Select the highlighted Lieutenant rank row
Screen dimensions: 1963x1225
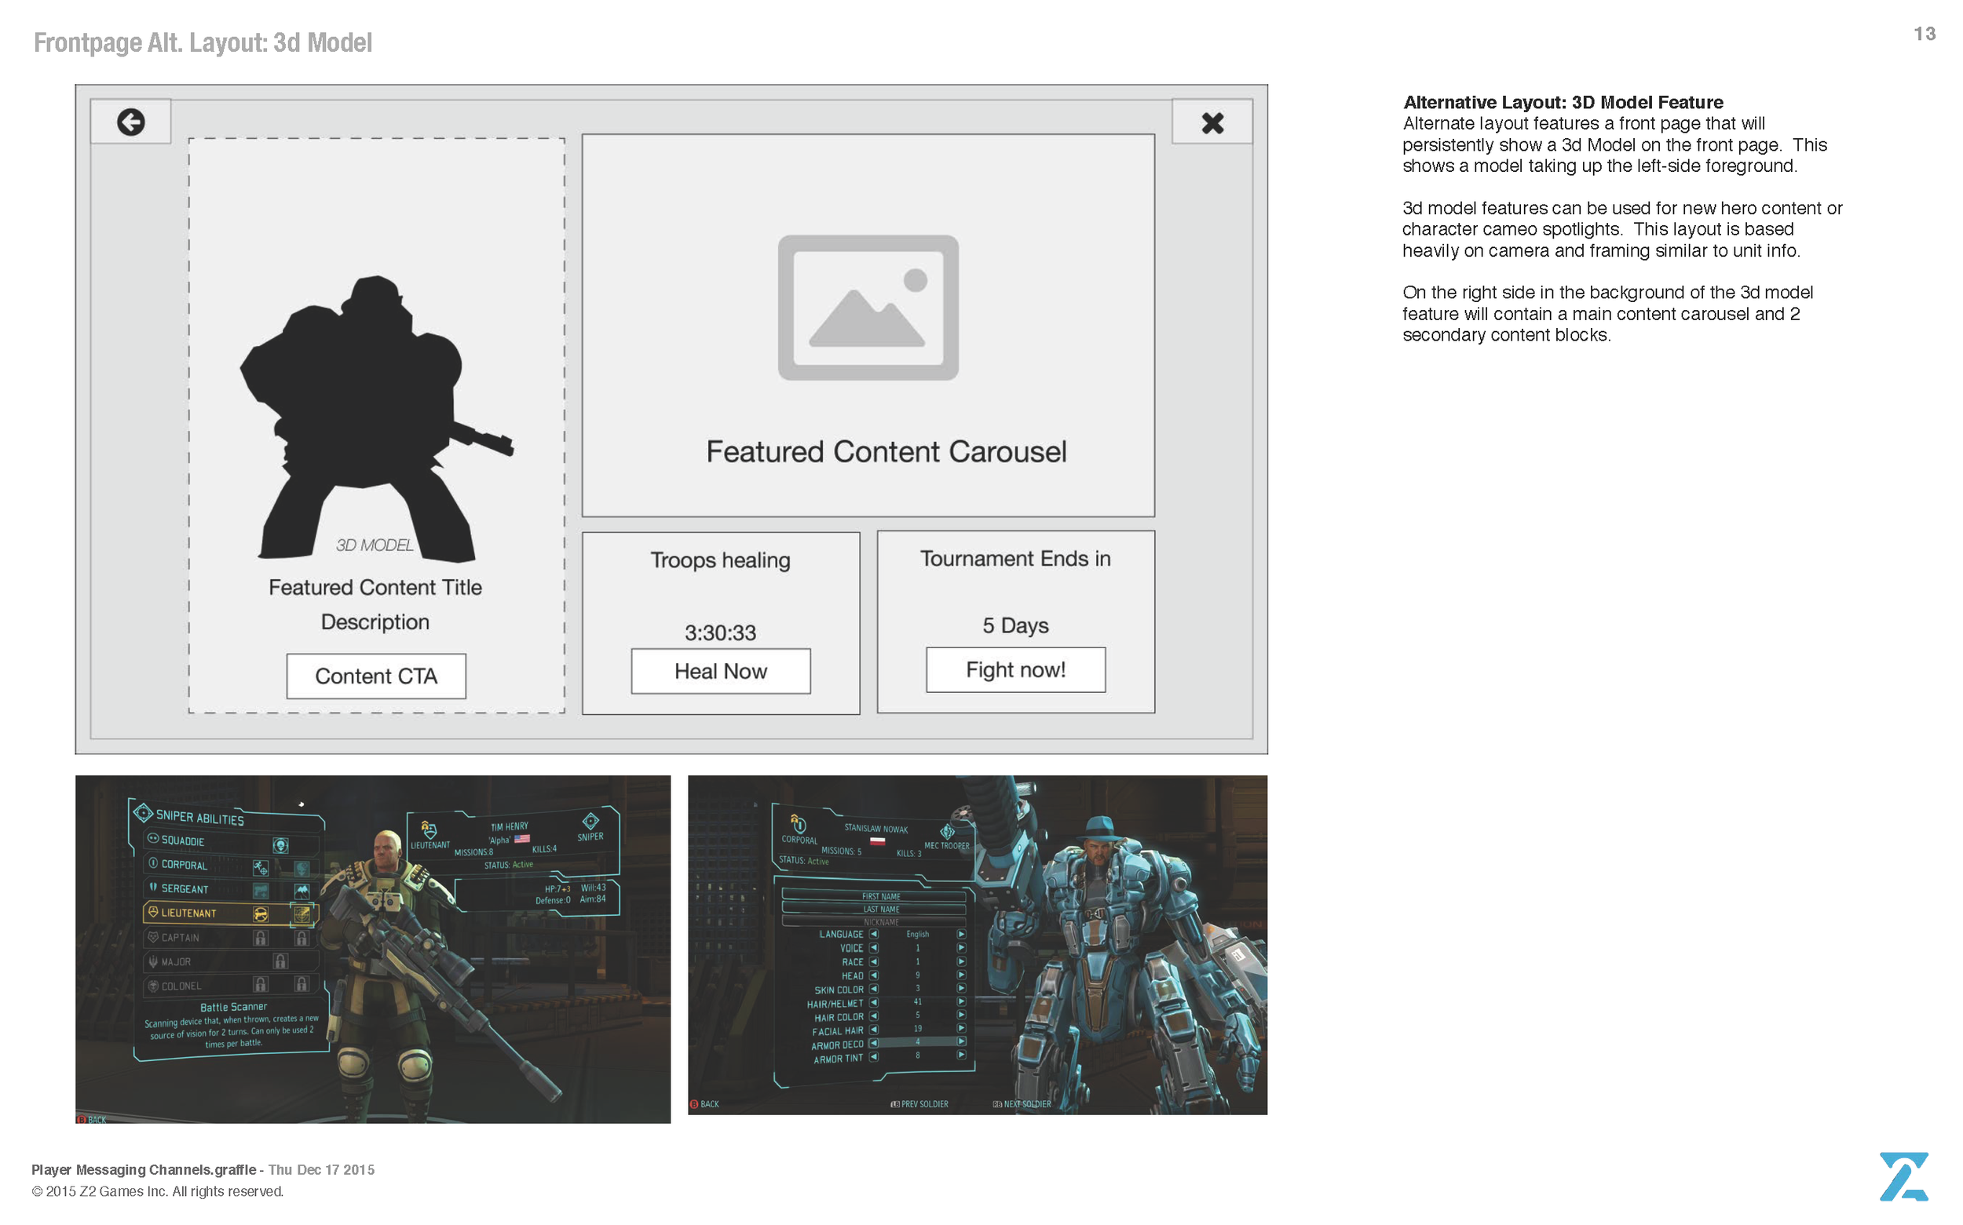click(231, 913)
